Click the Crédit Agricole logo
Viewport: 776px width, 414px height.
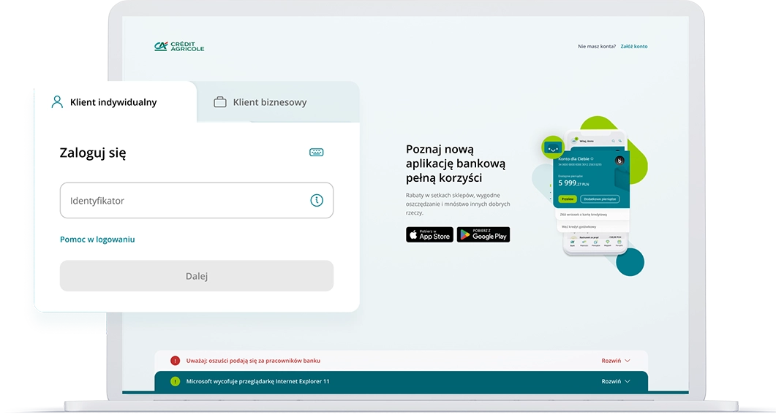[x=179, y=47]
